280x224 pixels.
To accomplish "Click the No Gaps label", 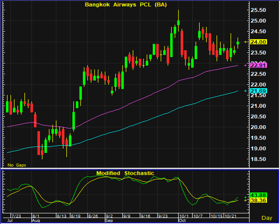I will [x=17, y=165].
